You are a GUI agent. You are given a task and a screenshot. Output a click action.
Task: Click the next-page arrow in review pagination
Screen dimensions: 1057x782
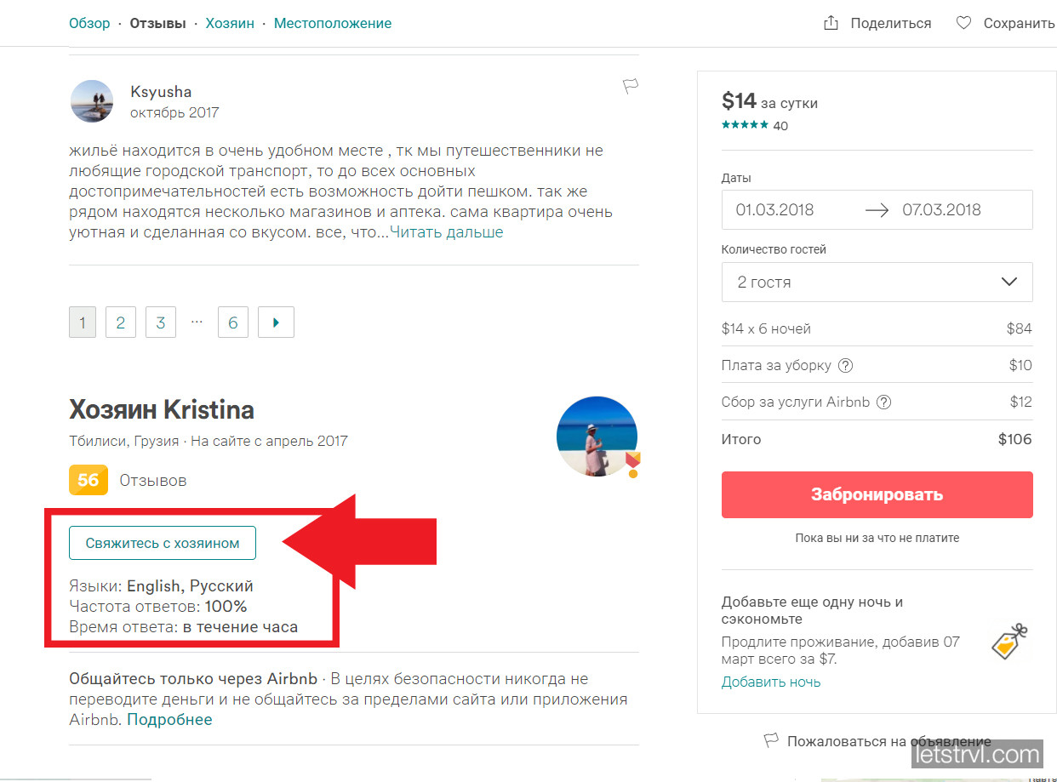pos(276,322)
